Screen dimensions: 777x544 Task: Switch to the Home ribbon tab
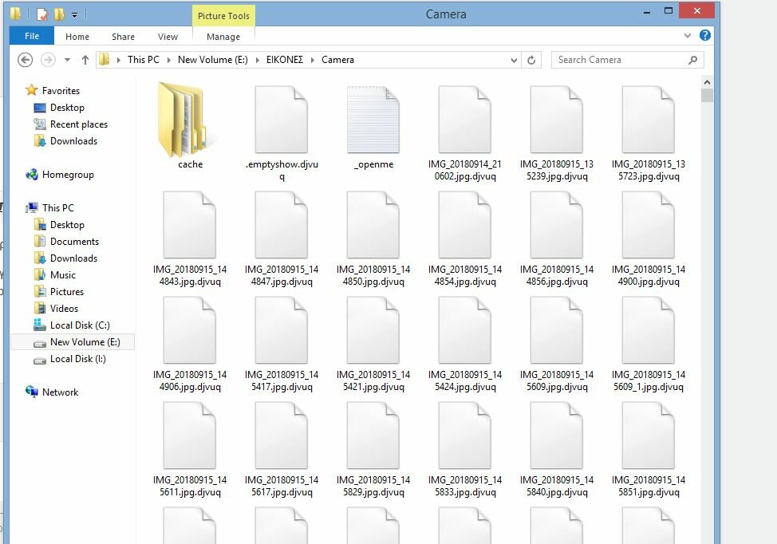pos(77,37)
